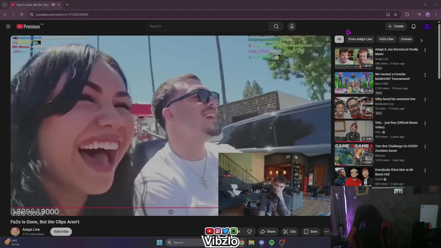The image size is (441, 248).
Task: Select the All filter chip
Action: pos(339,39)
